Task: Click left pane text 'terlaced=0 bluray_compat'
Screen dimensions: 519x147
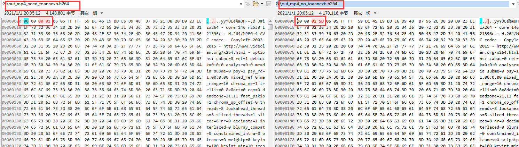Action: coord(236,127)
